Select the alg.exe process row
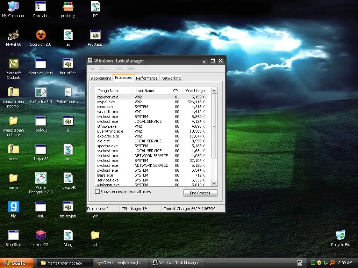Image resolution: width=358 pixels, height=268 pixels. click(x=151, y=141)
